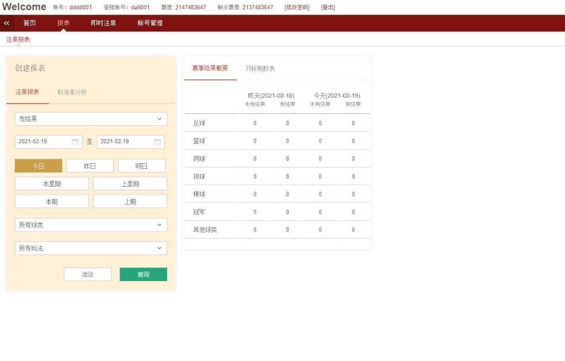Open the 即时注单 menu
Viewport: 565px width, 361px height.
click(103, 23)
